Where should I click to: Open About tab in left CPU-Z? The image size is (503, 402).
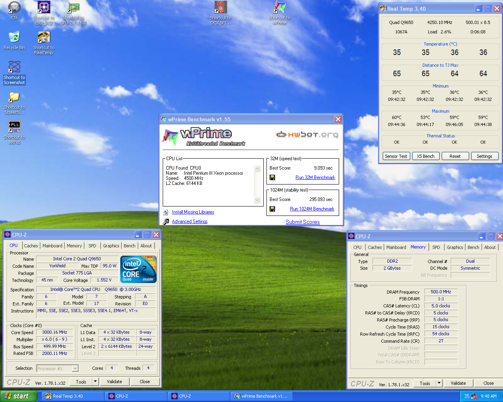click(x=146, y=246)
